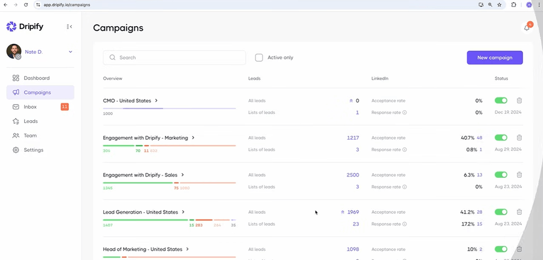Viewport: 543px width, 260px height.
Task: Open Engagement with Dripify - Marketing chevron
Action: [193, 137]
